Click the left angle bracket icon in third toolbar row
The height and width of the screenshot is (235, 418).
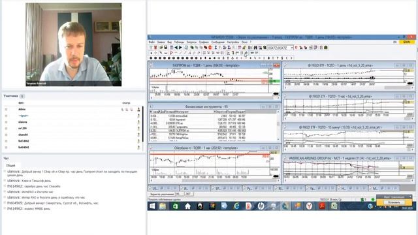pyautogui.click(x=287, y=58)
